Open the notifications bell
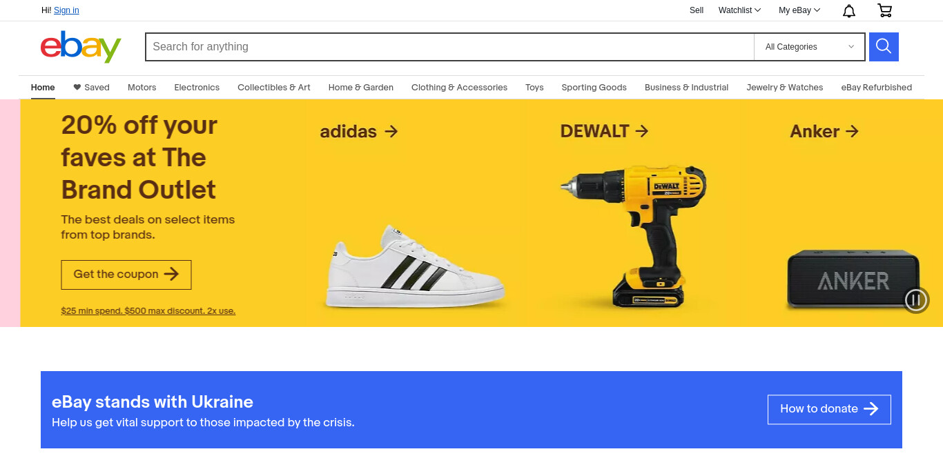 pos(849,10)
